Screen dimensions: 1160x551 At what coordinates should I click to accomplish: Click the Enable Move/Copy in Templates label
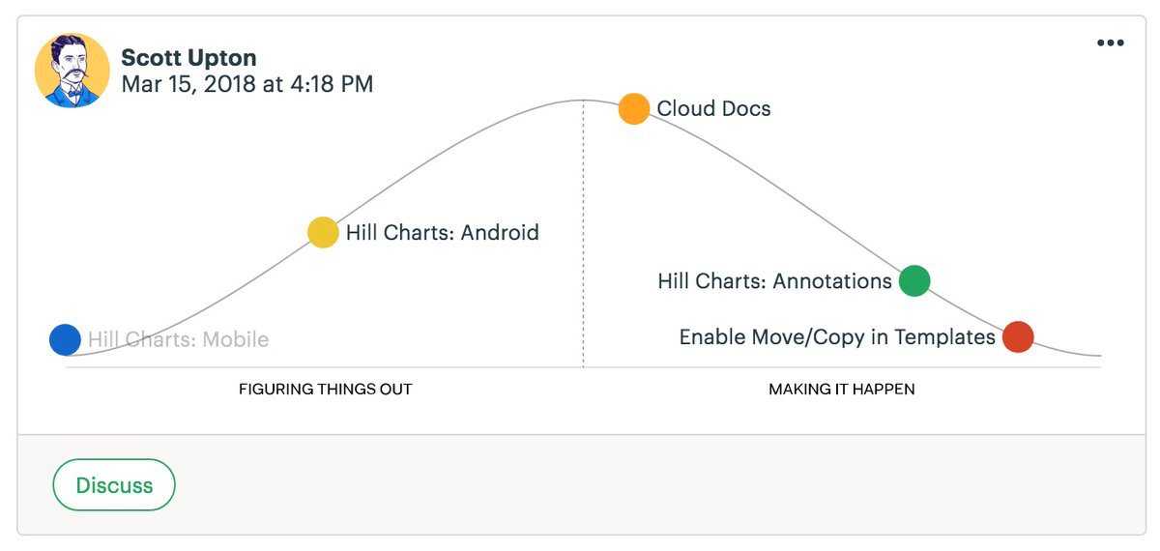(837, 337)
